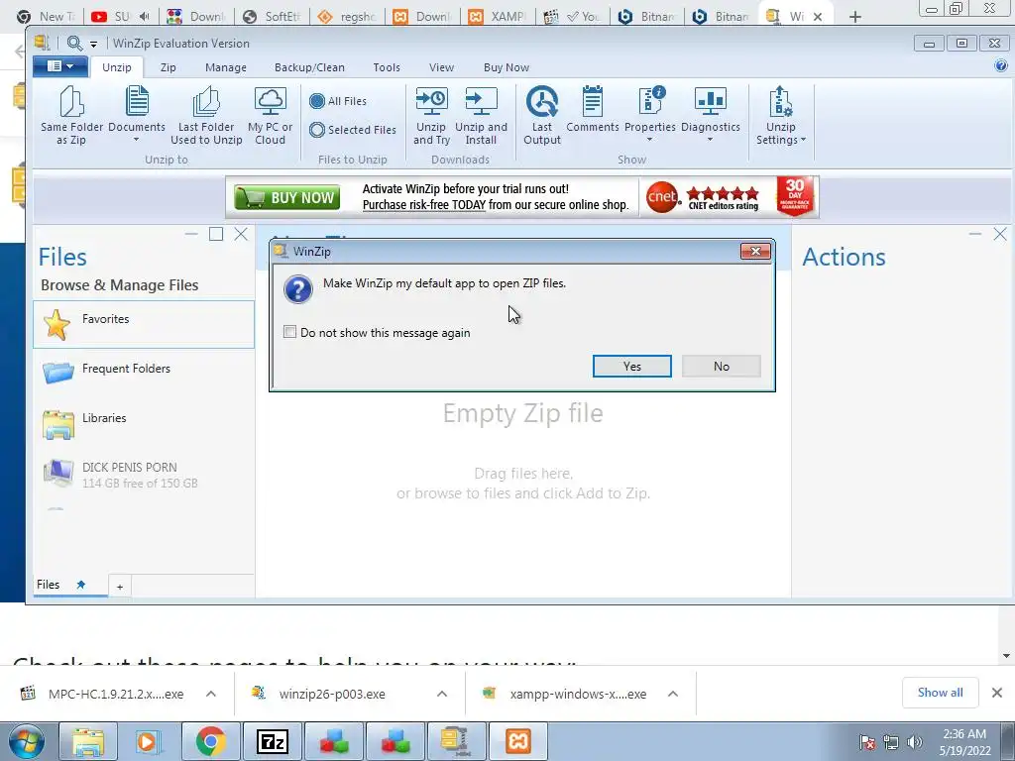Click the volume speaker tray icon
The width and height of the screenshot is (1015, 761).
tap(915, 742)
